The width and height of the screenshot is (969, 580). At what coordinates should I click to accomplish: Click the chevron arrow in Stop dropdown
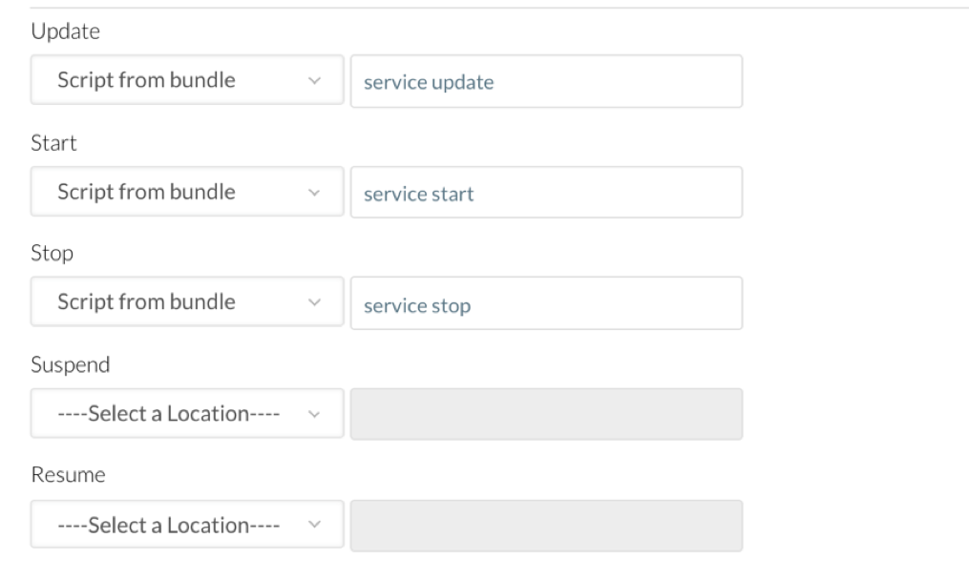click(314, 302)
